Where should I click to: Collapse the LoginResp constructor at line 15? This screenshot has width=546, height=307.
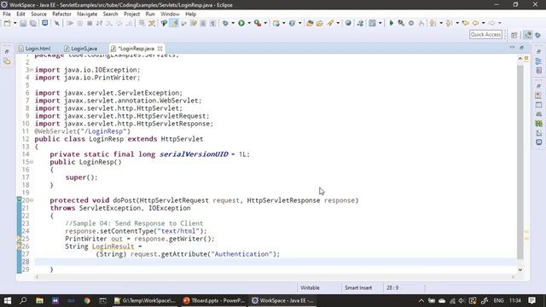tap(32, 162)
